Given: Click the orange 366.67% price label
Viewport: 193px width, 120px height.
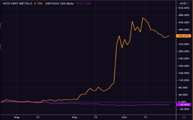Looking at the screenshot, I should 183,36.
